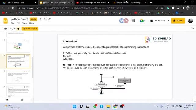The width and height of the screenshot is (196, 110).
Task: Switch to grid view
Action: 22,100
